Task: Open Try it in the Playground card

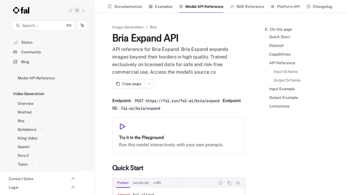Action: pyautogui.click(x=178, y=135)
